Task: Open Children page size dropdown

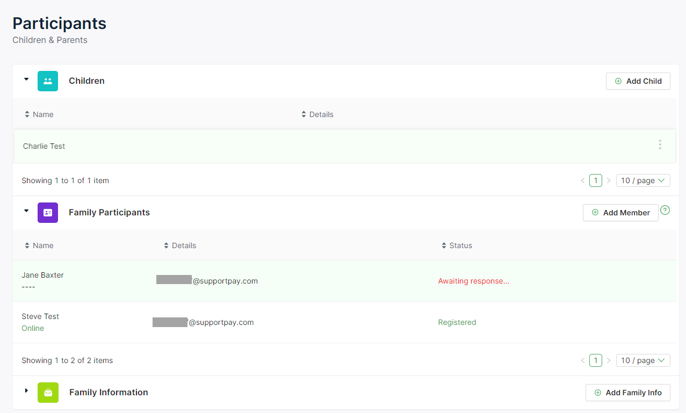Action: [x=643, y=180]
